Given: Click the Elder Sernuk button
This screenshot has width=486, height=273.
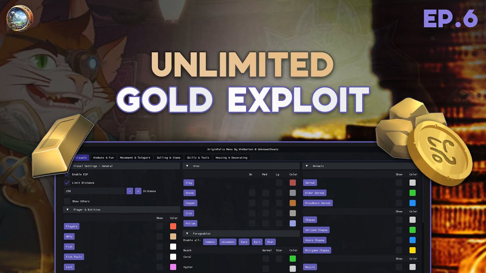Looking at the screenshot, I should pyautogui.click(x=315, y=193).
